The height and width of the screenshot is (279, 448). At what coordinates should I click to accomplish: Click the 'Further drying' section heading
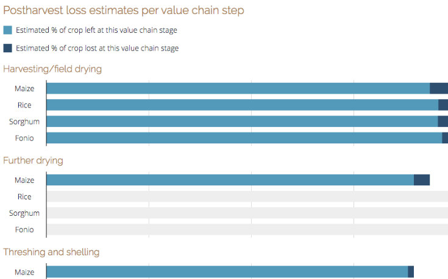tap(33, 160)
